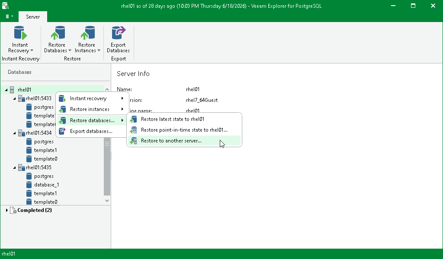Click the context menu Restore databases icon
This screenshot has width=443, height=259.
[x=62, y=120]
